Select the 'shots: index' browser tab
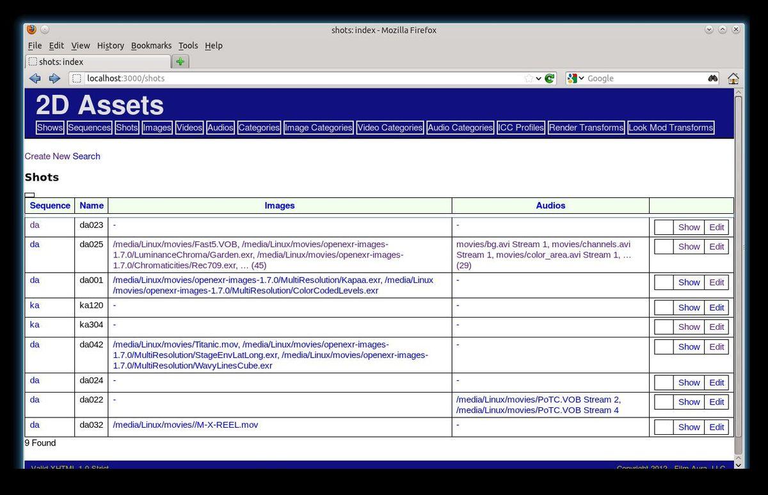Image resolution: width=768 pixels, height=495 pixels. (x=99, y=61)
